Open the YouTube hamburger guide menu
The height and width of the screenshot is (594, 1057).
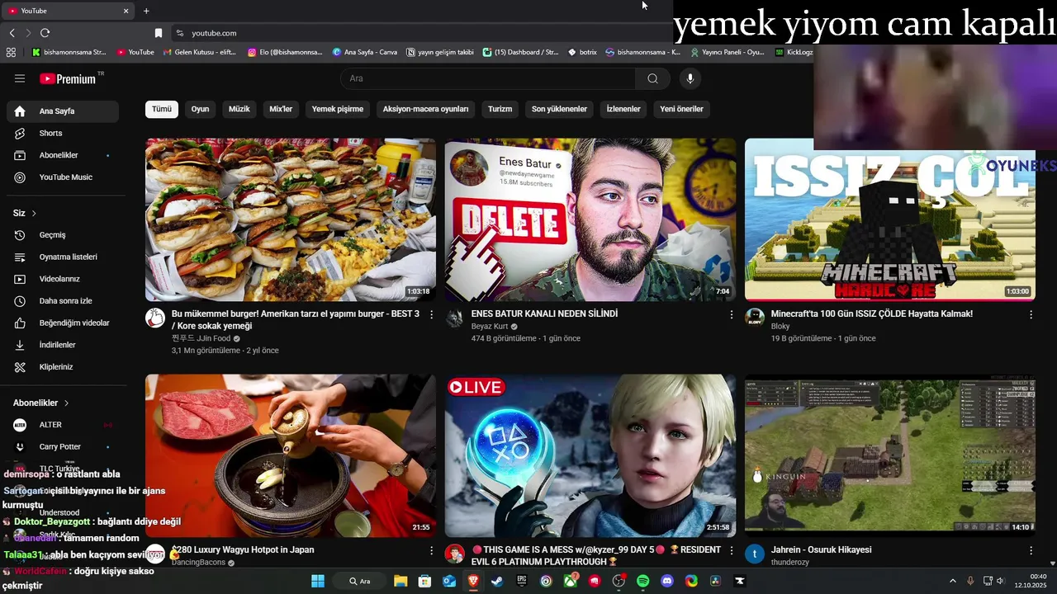(20, 78)
